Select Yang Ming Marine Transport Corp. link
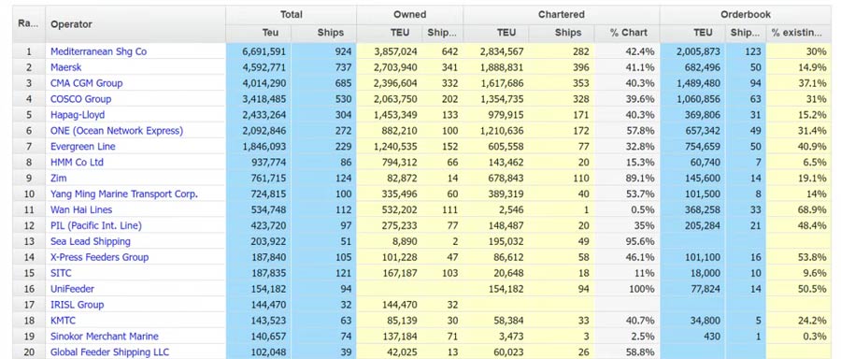841x359 pixels. click(124, 194)
